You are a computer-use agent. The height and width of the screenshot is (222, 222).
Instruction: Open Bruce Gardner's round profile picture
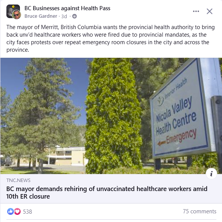(x=17, y=15)
